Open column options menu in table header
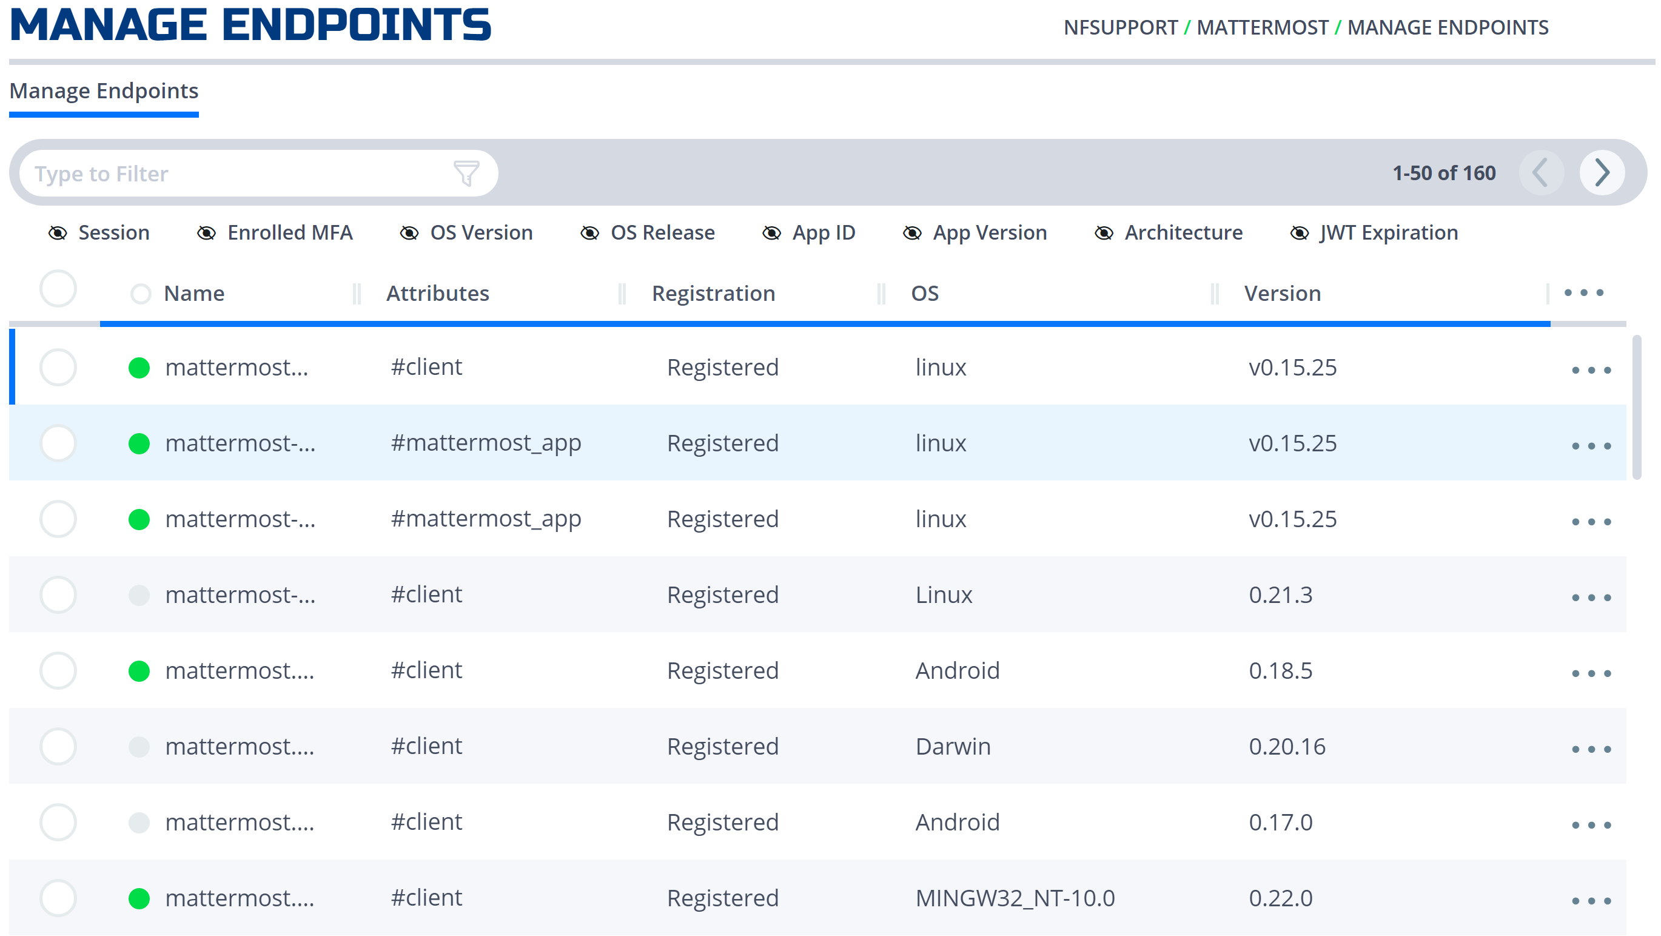The width and height of the screenshot is (1661, 936). click(1583, 293)
